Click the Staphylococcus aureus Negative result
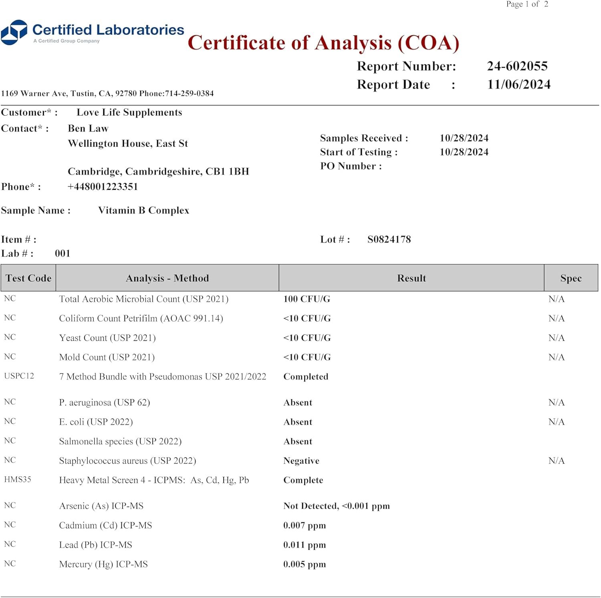 tap(301, 461)
